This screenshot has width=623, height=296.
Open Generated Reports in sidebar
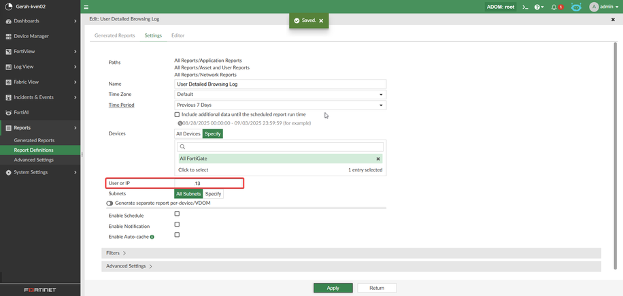34,140
